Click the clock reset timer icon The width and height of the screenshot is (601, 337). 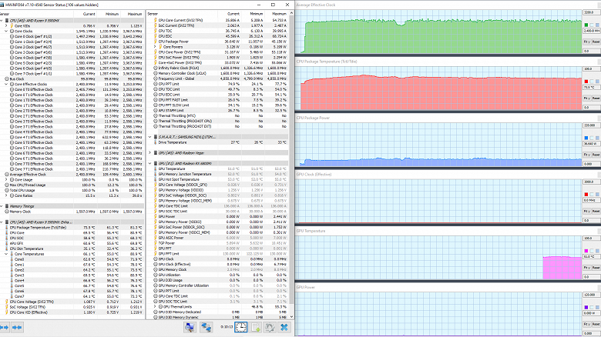point(242,327)
